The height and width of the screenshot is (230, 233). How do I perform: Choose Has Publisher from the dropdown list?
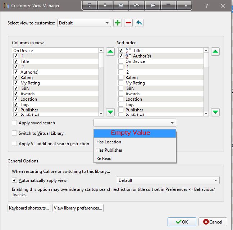[135, 150]
